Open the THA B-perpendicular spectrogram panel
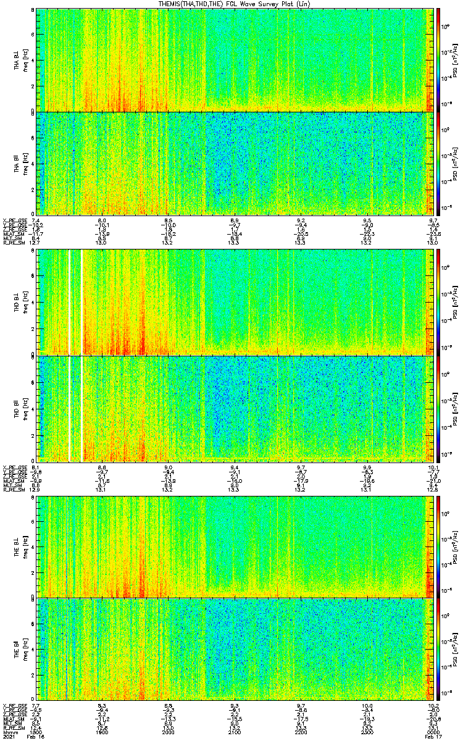The image size is (463, 741). tap(235, 59)
